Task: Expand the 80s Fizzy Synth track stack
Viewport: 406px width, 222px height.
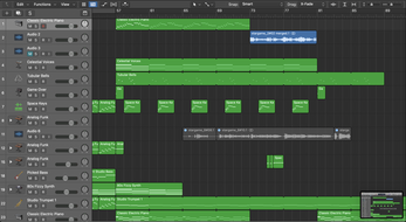Action: tap(11, 189)
